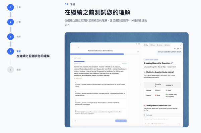This screenshot has width=201, height=133.
Task: Open the Chat tab in preview panel
Action: click(146, 45)
